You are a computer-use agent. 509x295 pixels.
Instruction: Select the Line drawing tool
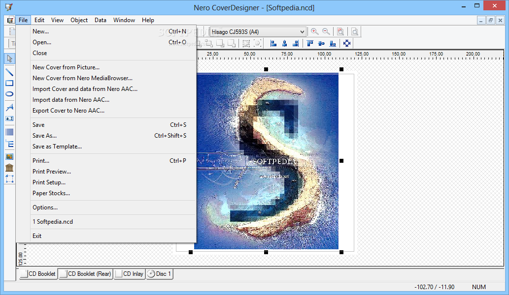point(9,73)
